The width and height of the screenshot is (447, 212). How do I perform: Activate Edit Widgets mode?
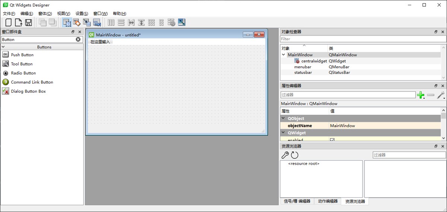[67, 22]
